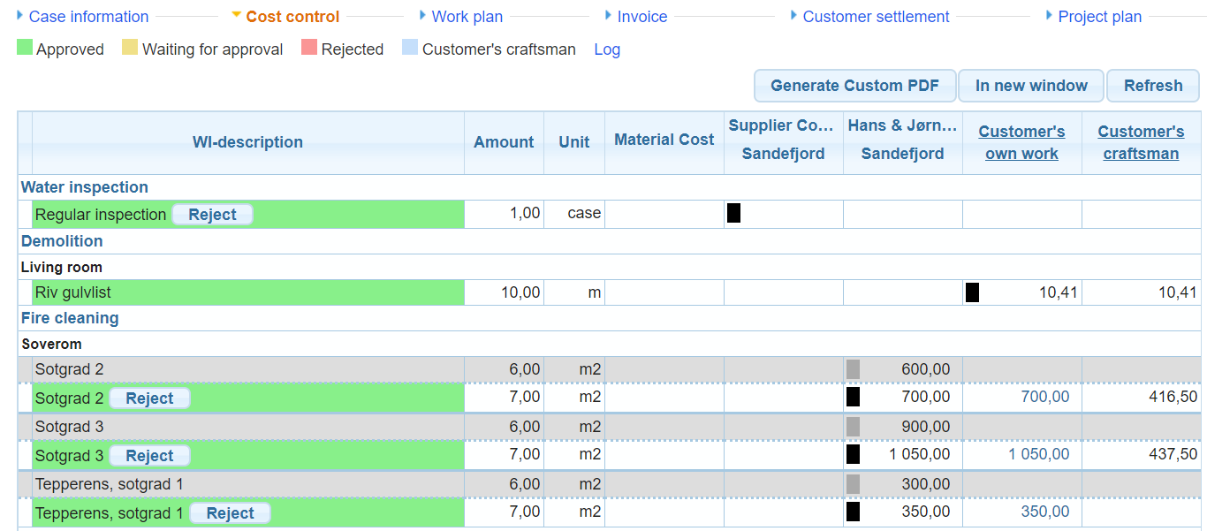Click the 1 050,00 customer's own work value
1207x531 pixels.
[1038, 454]
